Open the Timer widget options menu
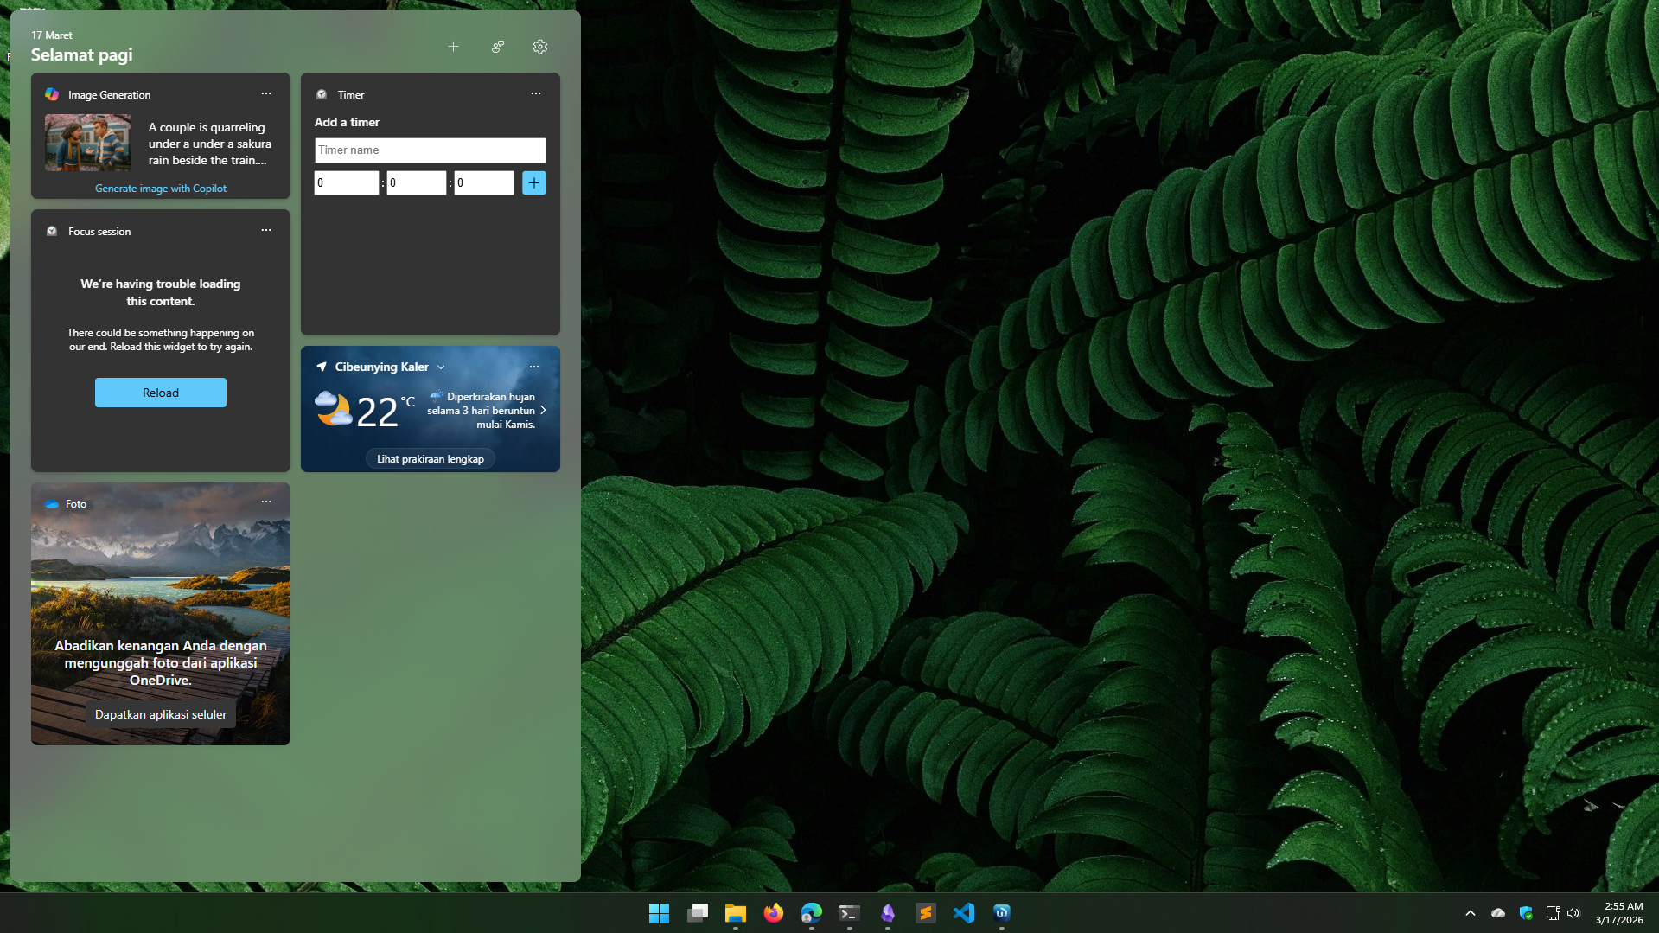This screenshot has width=1659, height=933. (x=535, y=93)
